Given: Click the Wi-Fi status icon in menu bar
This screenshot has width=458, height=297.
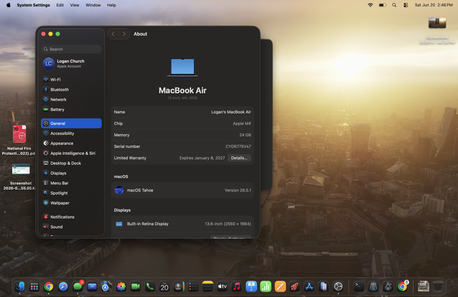Looking at the screenshot, I should [370, 5].
